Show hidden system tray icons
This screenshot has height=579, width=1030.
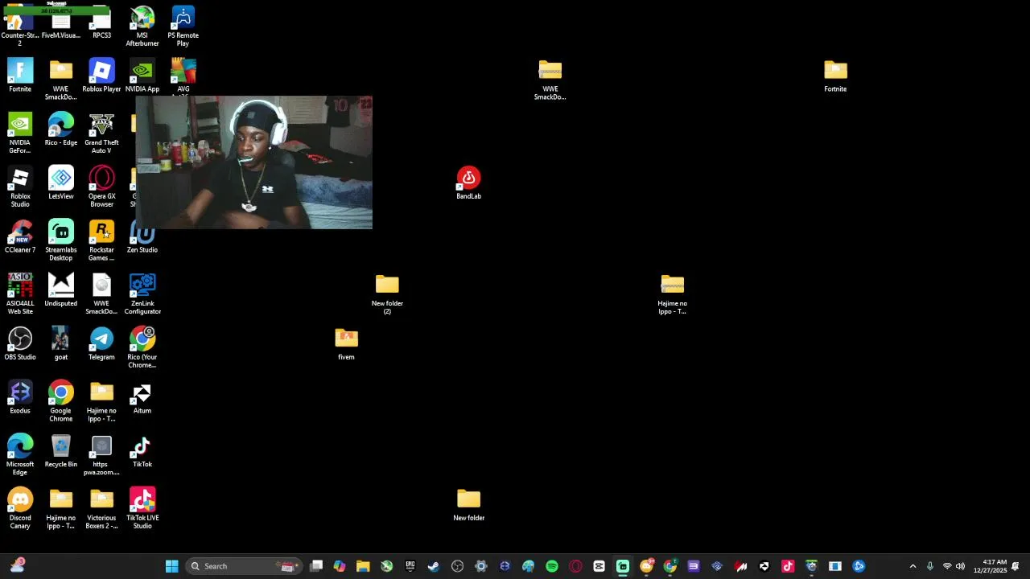coord(913,566)
